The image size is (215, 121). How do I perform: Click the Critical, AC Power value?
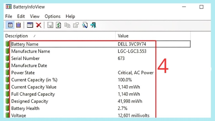pos(136,73)
